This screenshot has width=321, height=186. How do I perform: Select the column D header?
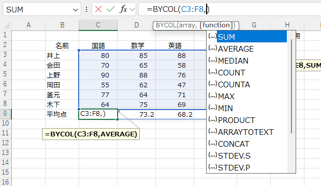(136, 25)
